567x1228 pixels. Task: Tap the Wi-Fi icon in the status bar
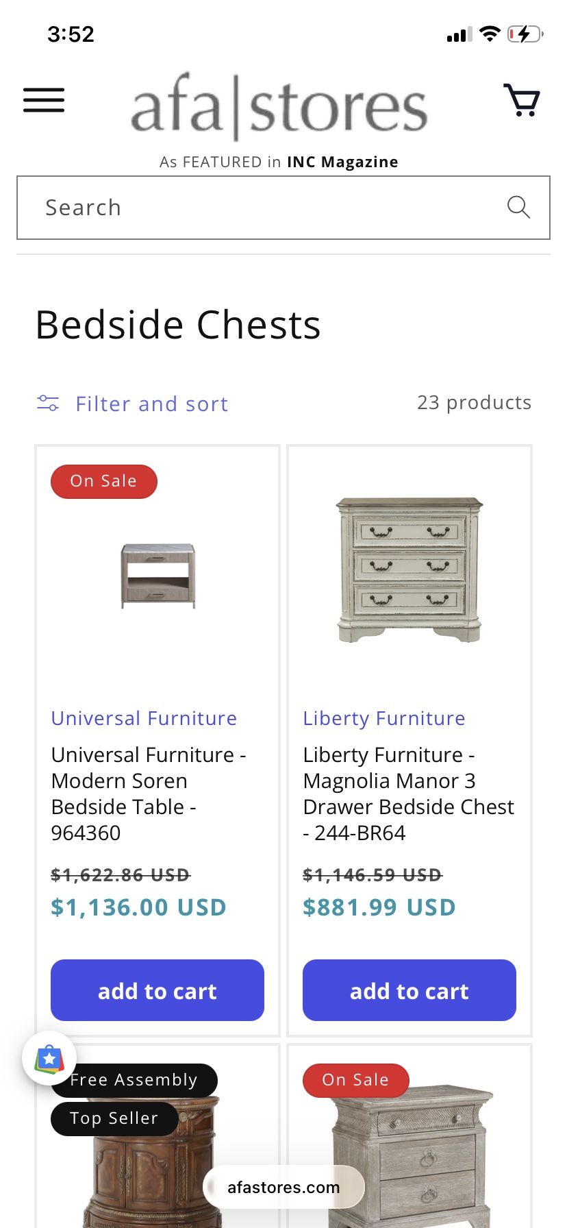click(x=489, y=33)
